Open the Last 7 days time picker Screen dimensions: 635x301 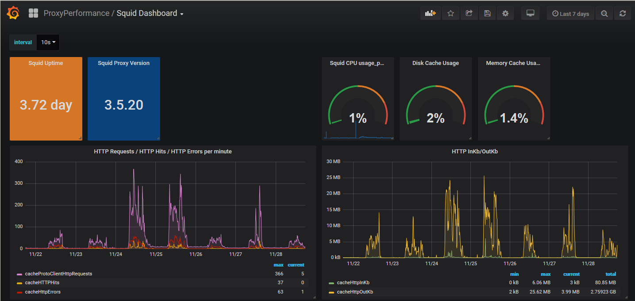click(x=570, y=13)
